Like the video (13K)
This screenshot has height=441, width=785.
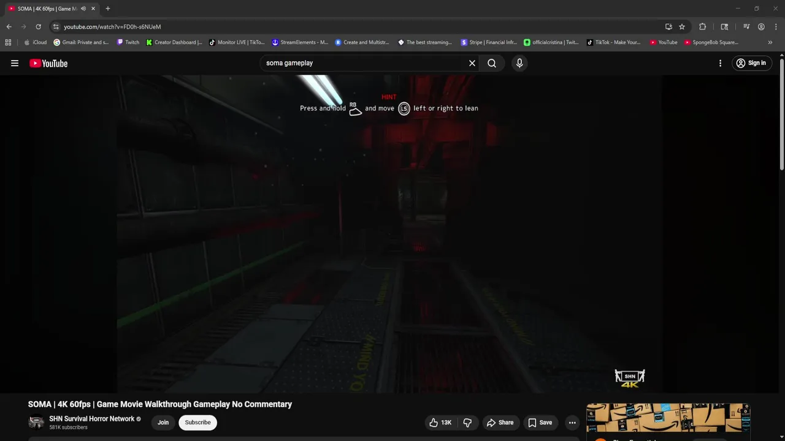[x=440, y=423]
